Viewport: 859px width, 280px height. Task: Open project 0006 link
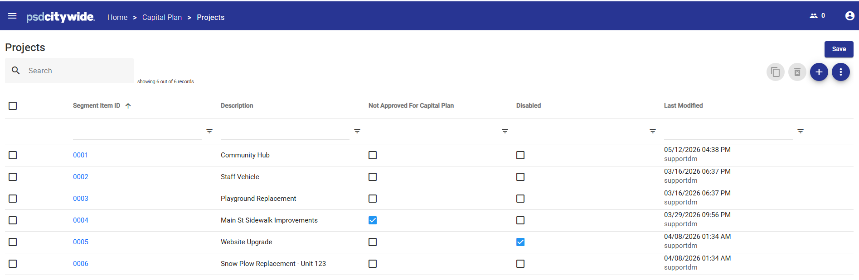[81, 264]
